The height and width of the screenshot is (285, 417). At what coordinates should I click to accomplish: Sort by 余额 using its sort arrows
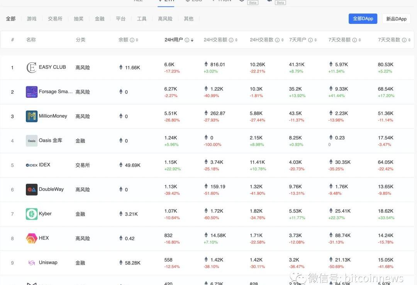[137, 40]
